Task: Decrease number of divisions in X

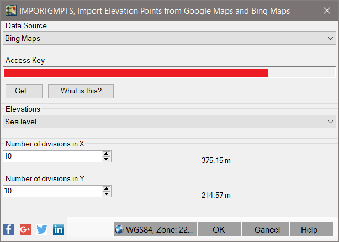Action: click(x=107, y=159)
